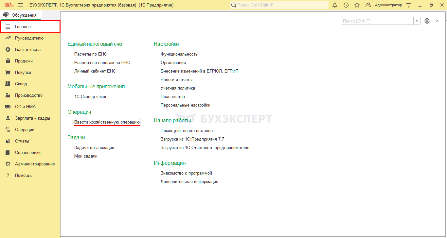Open menu settings gear icon
Image resolution: width=447 pixels, height=238 pixels.
(x=427, y=21)
